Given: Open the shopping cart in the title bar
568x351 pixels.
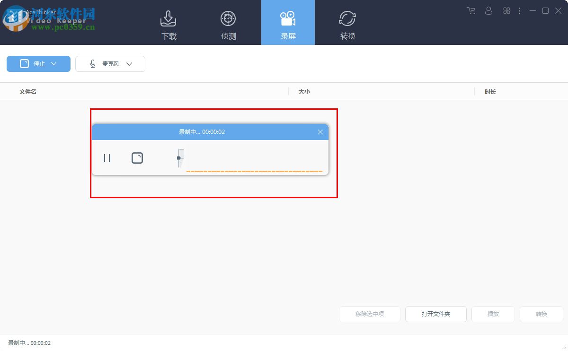Looking at the screenshot, I should [470, 10].
